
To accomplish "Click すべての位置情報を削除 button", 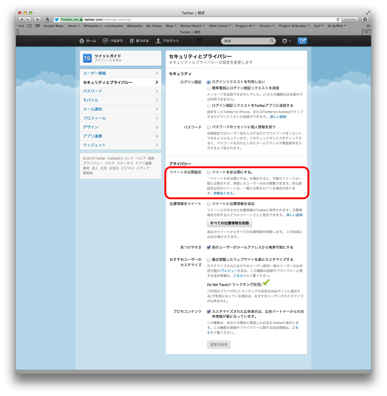I will pyautogui.click(x=229, y=223).
